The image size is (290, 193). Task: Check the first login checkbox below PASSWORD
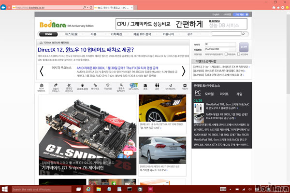click(226, 54)
